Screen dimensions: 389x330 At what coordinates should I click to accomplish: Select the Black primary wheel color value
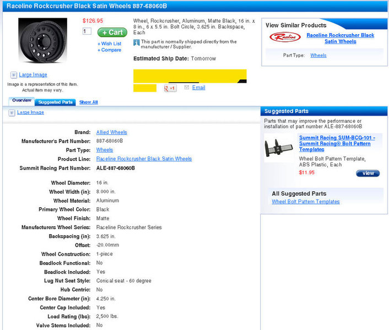(102, 209)
